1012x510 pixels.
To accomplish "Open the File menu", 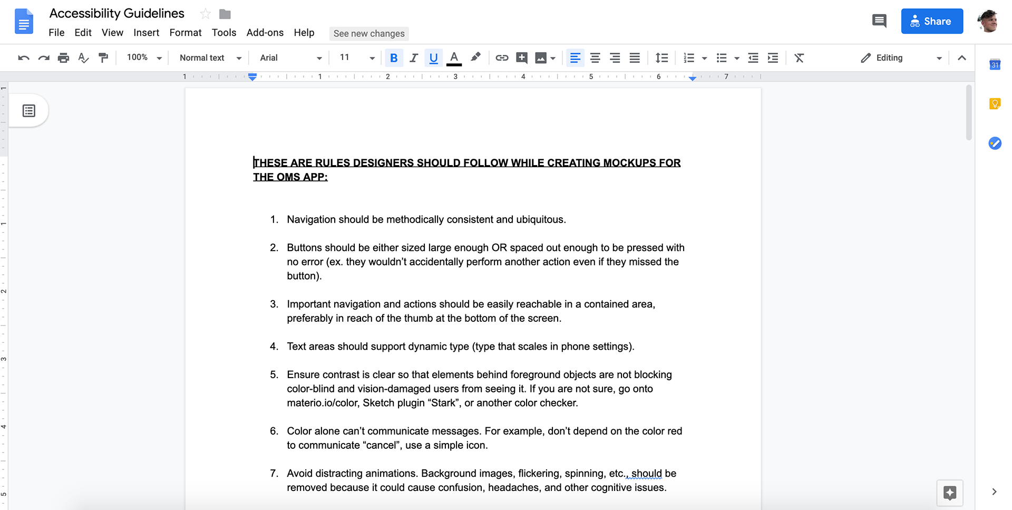I will pos(56,33).
